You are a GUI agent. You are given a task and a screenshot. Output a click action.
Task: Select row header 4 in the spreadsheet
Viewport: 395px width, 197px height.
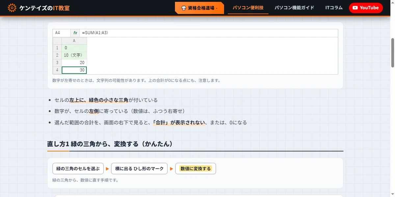(x=57, y=70)
